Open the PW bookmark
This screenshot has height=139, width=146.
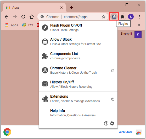[27, 25]
